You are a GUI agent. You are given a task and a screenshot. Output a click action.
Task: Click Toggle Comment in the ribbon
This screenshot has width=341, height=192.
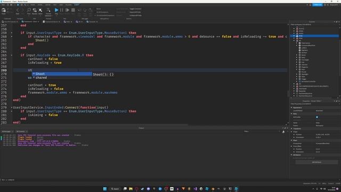tap(135, 9)
